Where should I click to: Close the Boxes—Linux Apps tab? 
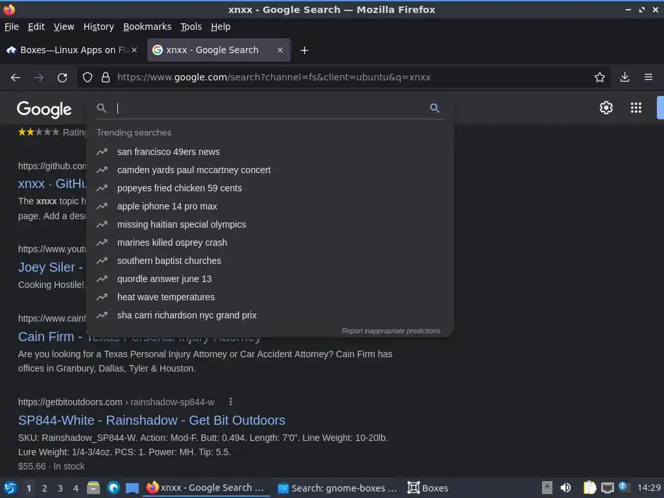[x=134, y=50]
